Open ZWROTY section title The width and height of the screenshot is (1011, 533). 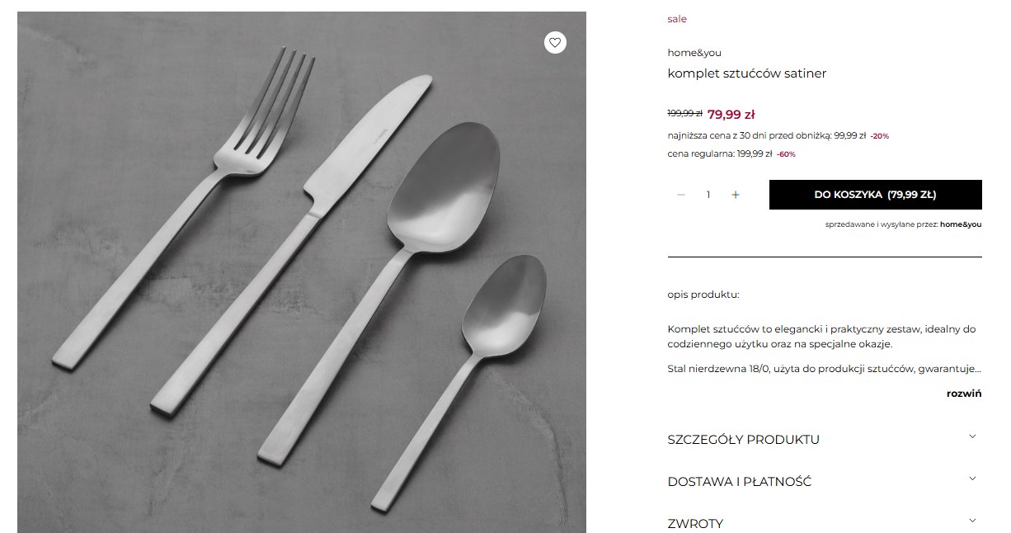click(695, 524)
